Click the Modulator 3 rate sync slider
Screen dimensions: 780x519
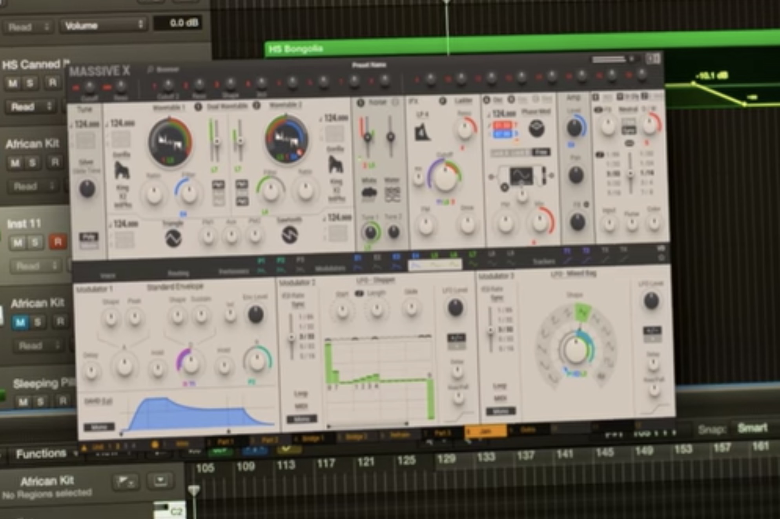[490, 330]
